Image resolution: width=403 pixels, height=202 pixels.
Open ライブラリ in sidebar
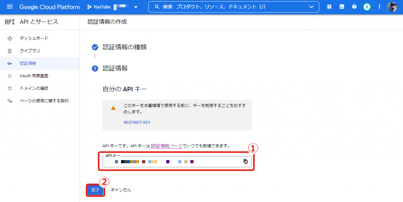30,51
